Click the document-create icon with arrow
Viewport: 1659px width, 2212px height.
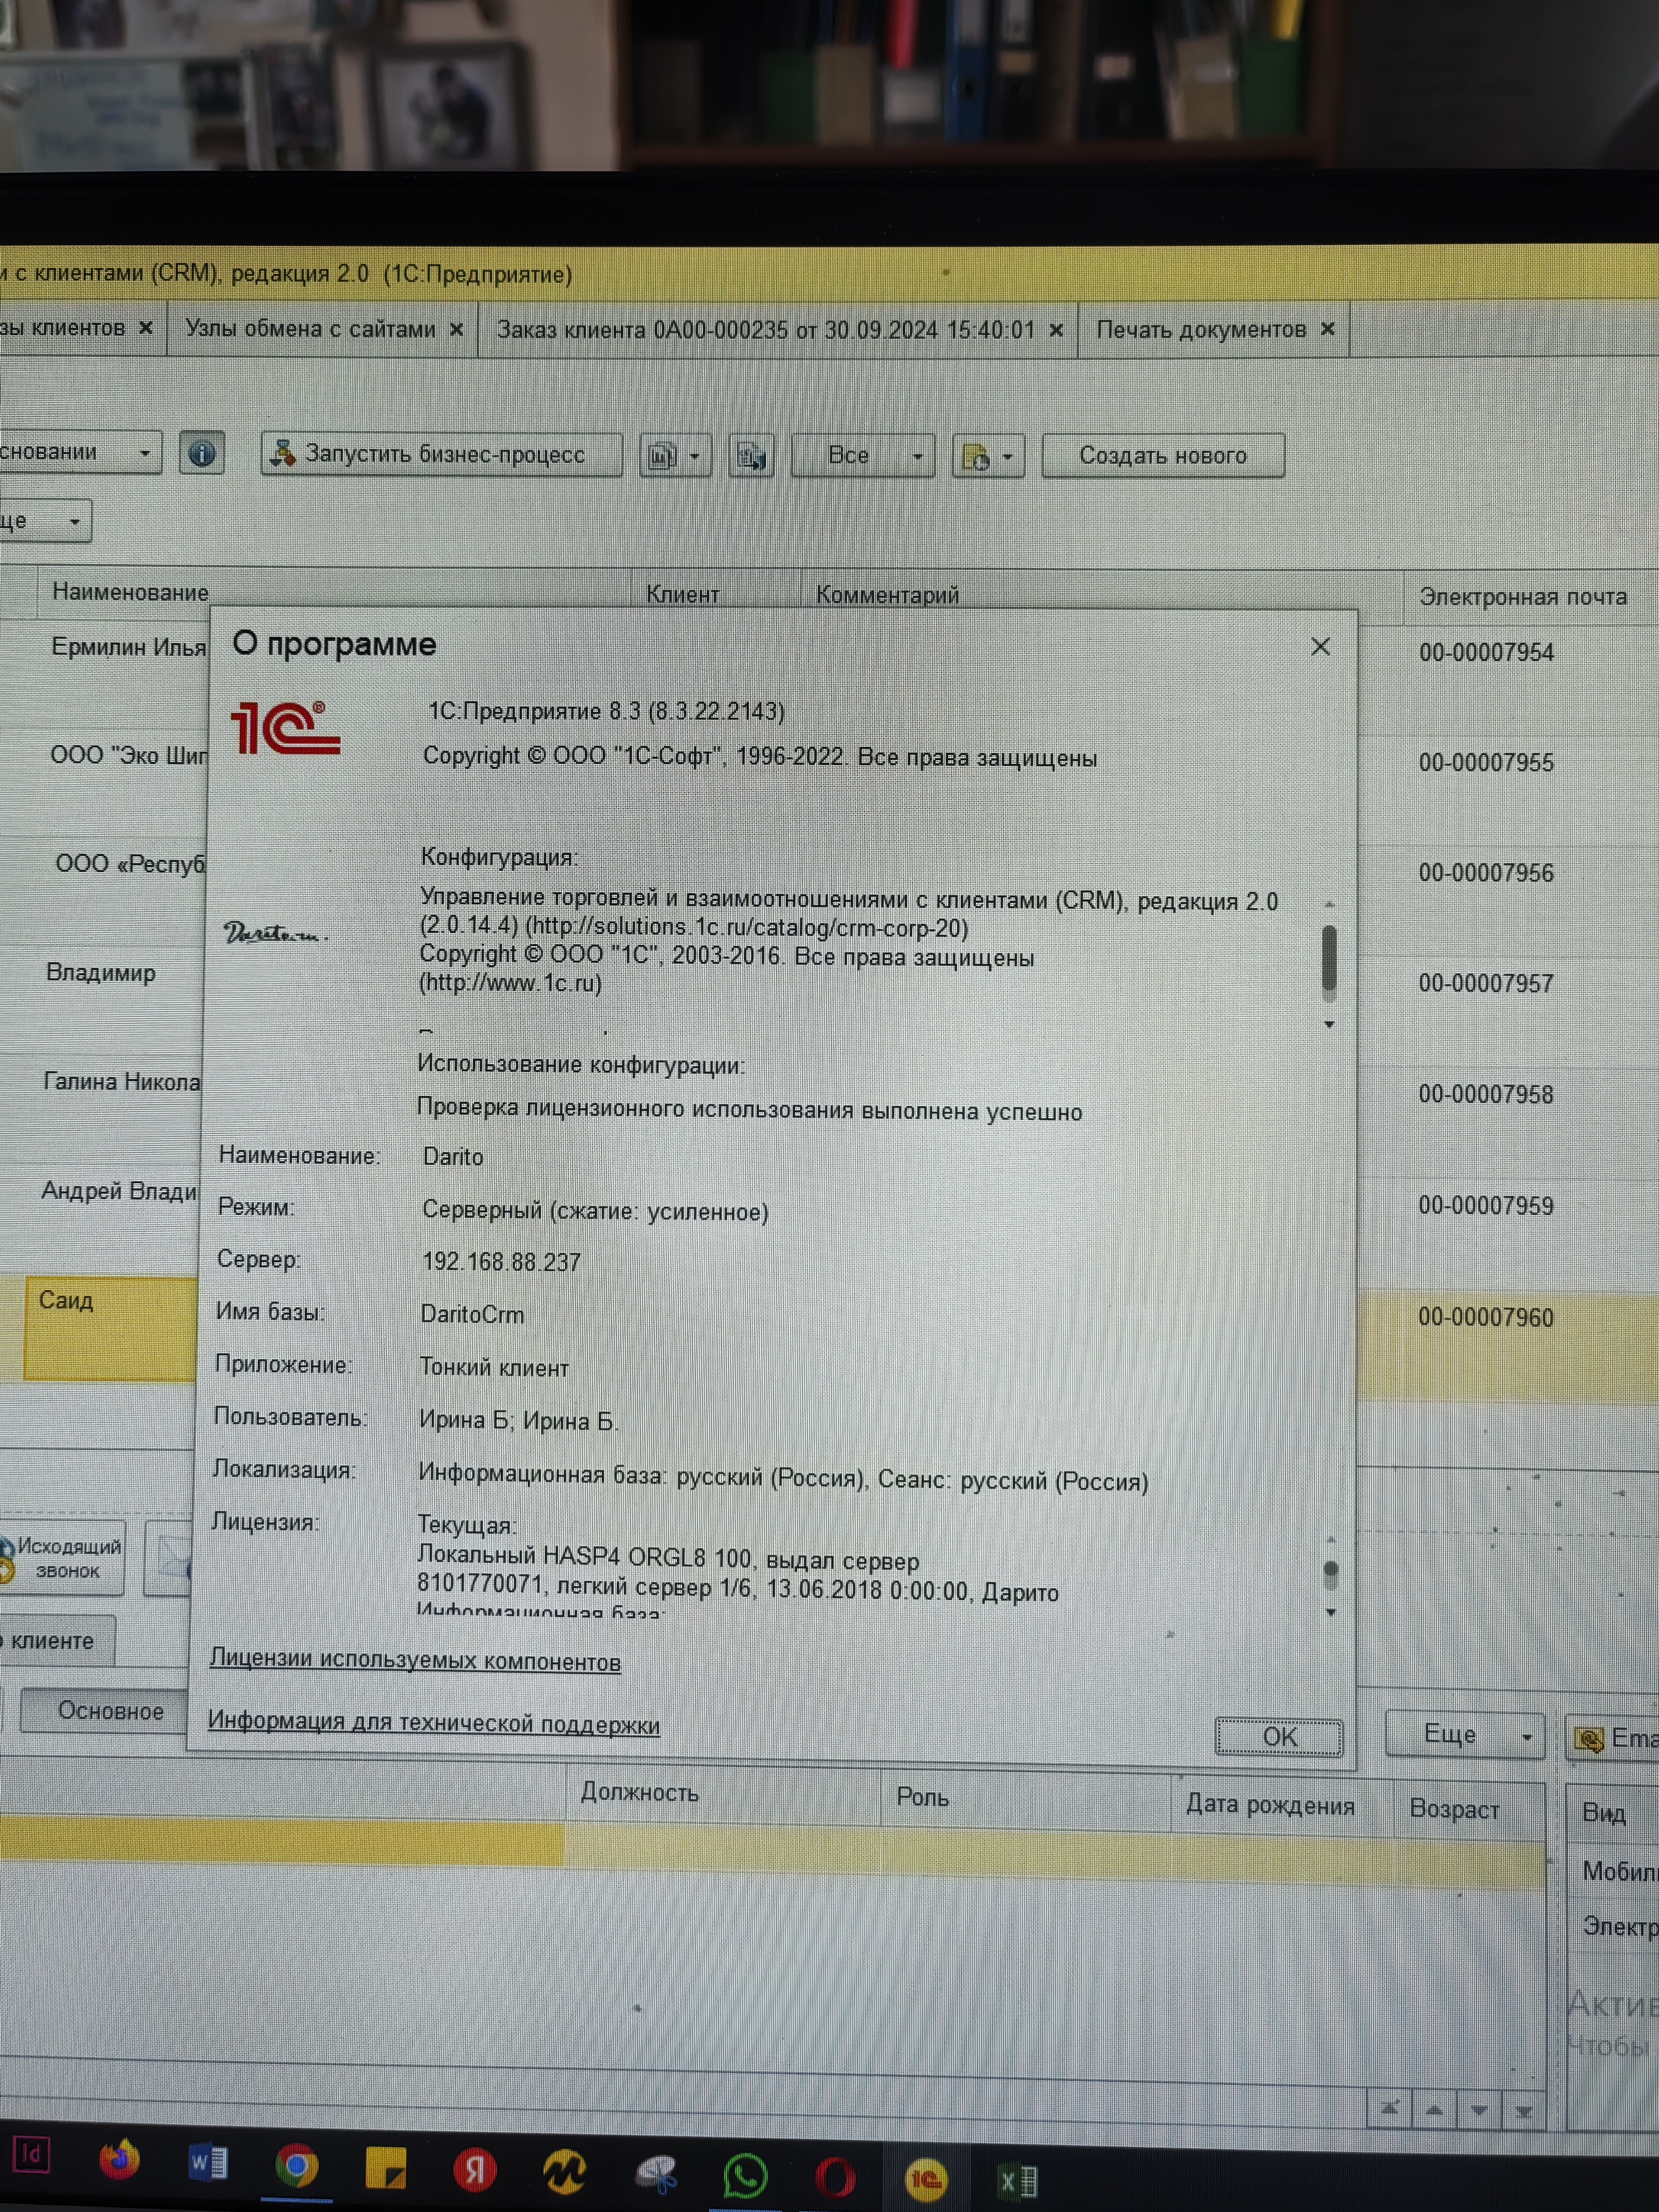coord(988,457)
